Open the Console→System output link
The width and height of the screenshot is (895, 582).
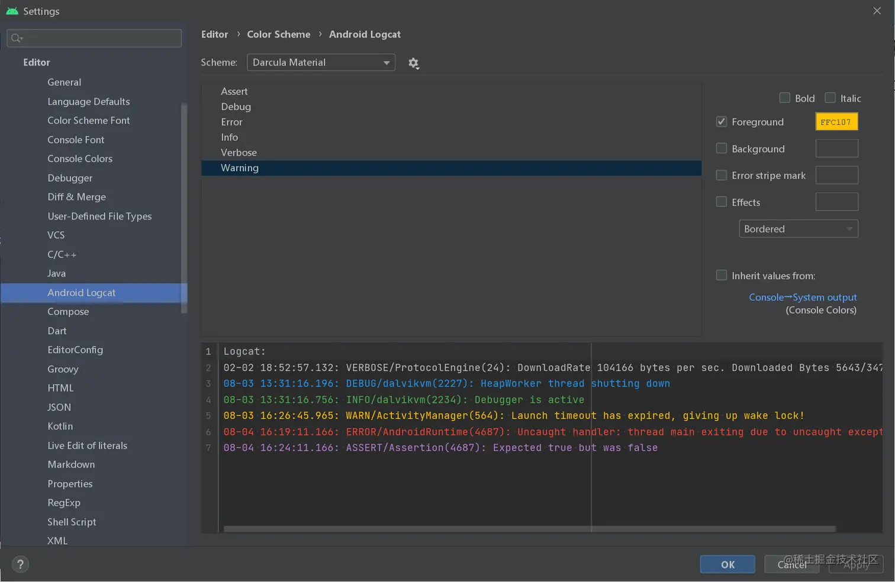point(803,297)
